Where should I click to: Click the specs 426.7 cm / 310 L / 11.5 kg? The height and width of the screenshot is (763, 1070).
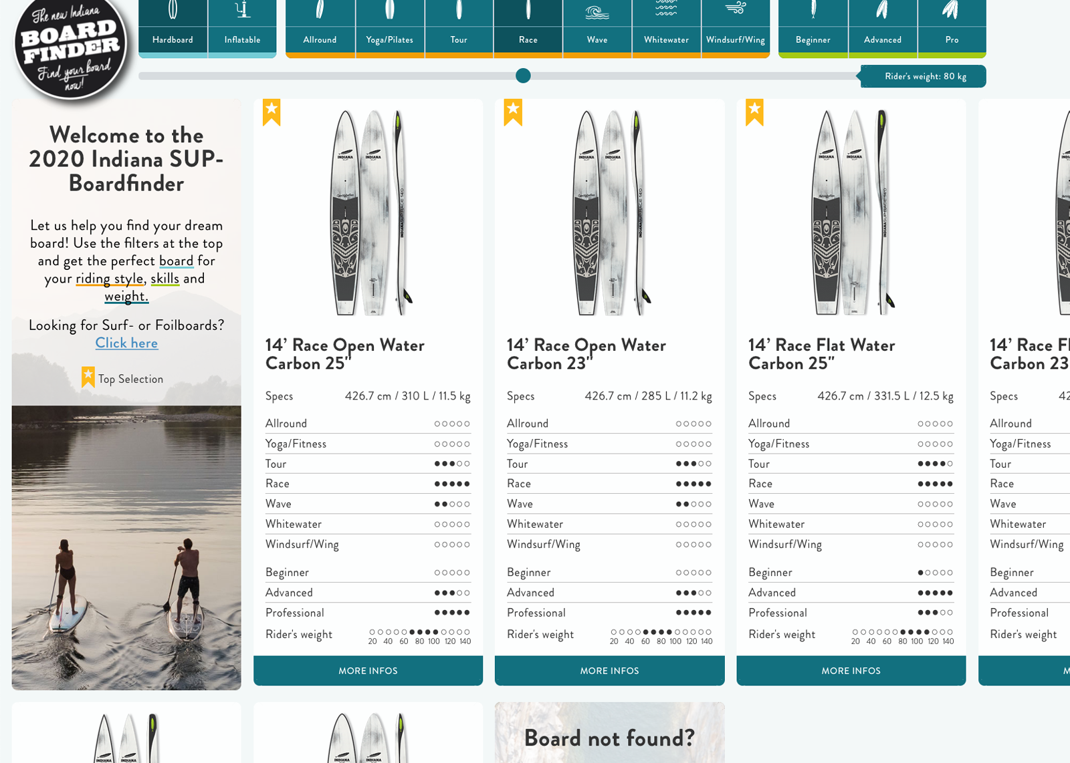click(x=407, y=396)
